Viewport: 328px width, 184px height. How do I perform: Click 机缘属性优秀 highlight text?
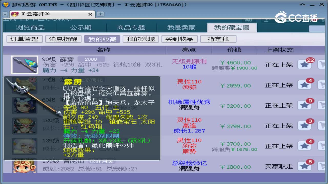189,102
